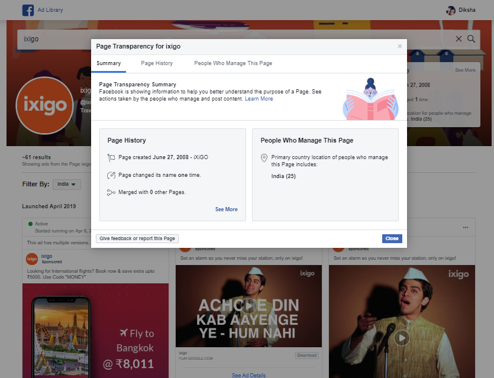Open People Who Manage This Page tab
The image size is (494, 378).
click(x=233, y=63)
